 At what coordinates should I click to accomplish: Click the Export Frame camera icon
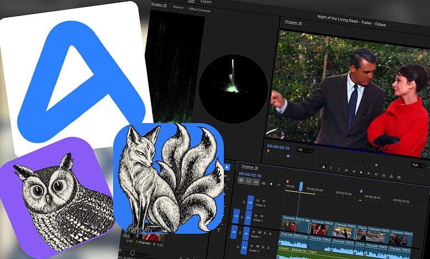point(399,177)
